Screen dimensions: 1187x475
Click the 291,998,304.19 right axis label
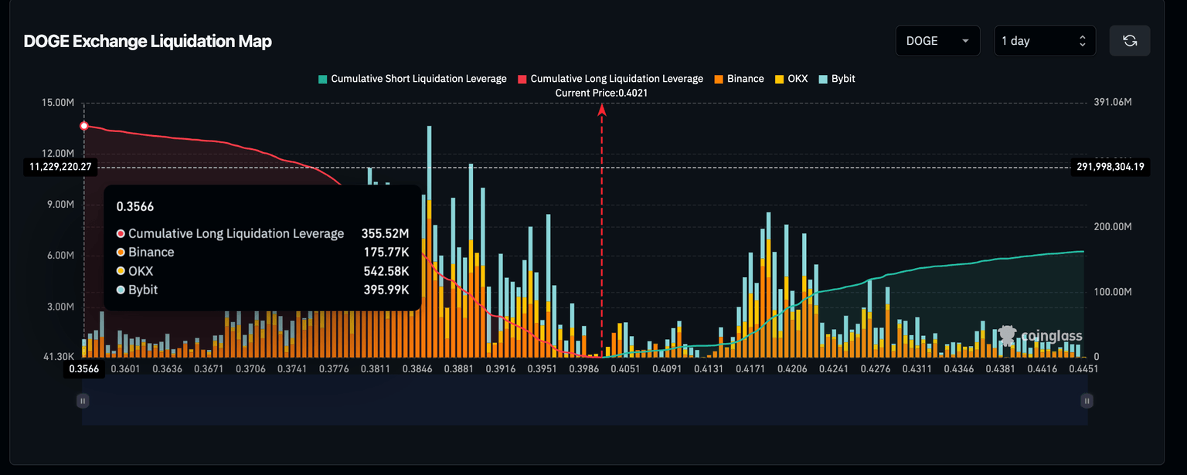coord(1110,167)
